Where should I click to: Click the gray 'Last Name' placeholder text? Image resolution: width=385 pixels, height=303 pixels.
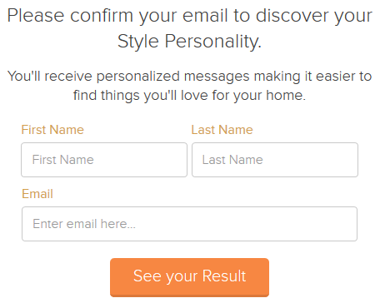tap(232, 160)
